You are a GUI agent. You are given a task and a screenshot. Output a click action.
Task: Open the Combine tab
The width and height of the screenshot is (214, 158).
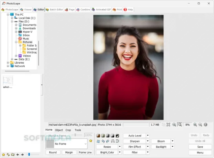tap(83, 9)
